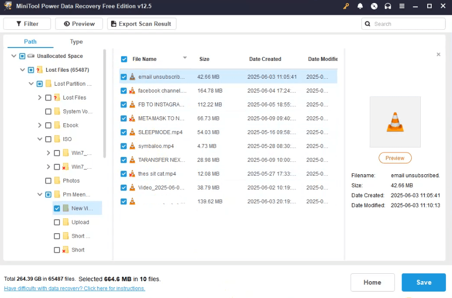This screenshot has height=298, width=452.
Task: Click the VLC icon of the 139.62 MB file
Action: (132, 201)
